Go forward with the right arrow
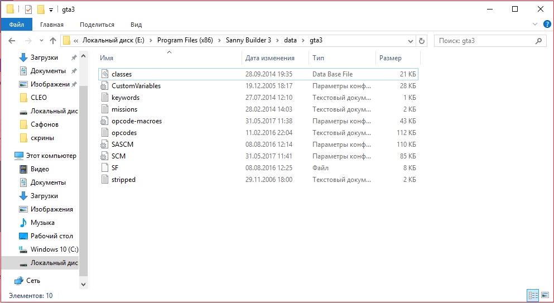 (x=28, y=41)
